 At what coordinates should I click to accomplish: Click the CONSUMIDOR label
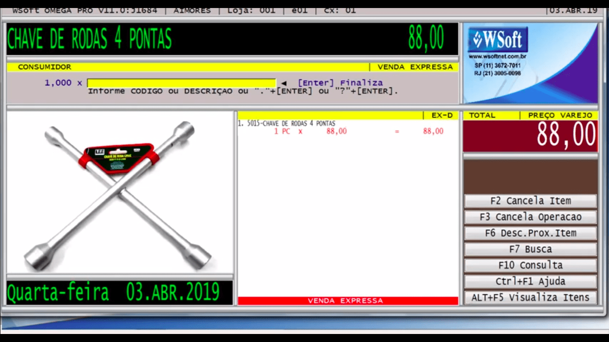pyautogui.click(x=45, y=67)
